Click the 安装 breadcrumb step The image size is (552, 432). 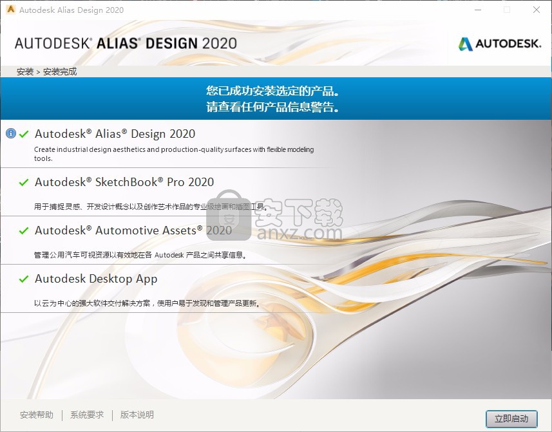(25, 71)
